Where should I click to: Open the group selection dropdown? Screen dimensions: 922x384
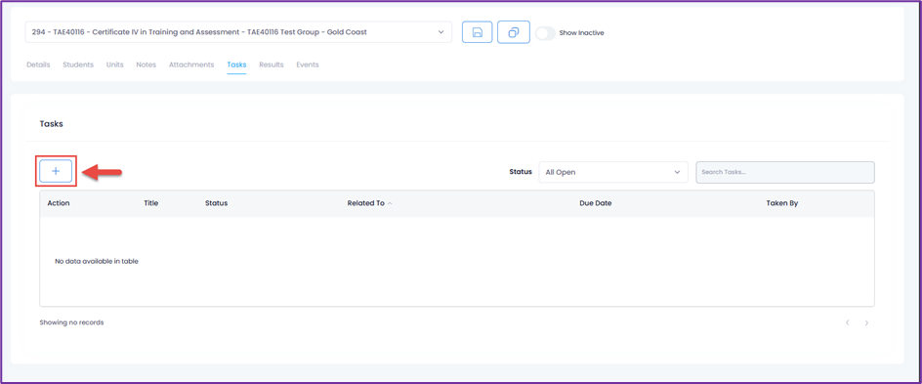(x=238, y=32)
